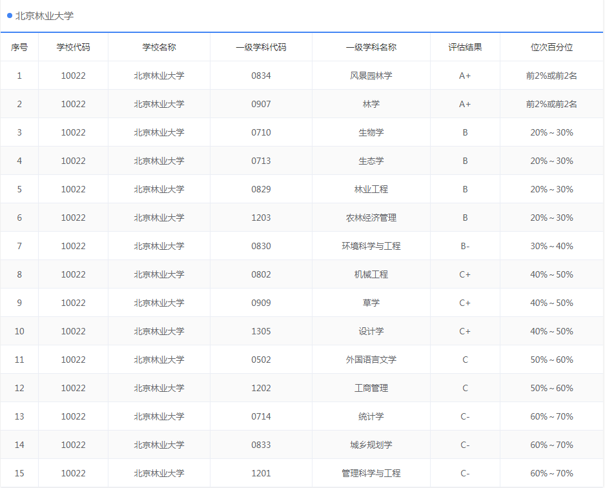Click the blue bullet icon beside 北京林业大学
Viewport: 605px width, 488px height.
point(9,17)
